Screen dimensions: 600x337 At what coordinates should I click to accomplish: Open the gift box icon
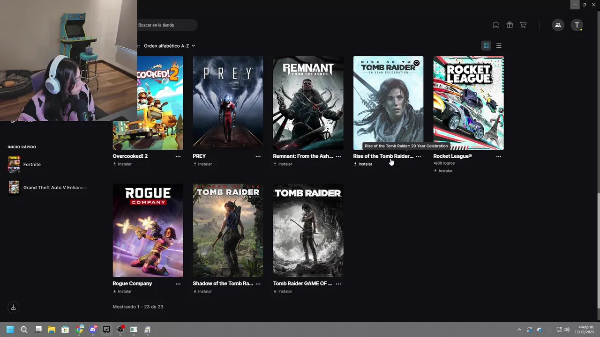pyautogui.click(x=510, y=25)
